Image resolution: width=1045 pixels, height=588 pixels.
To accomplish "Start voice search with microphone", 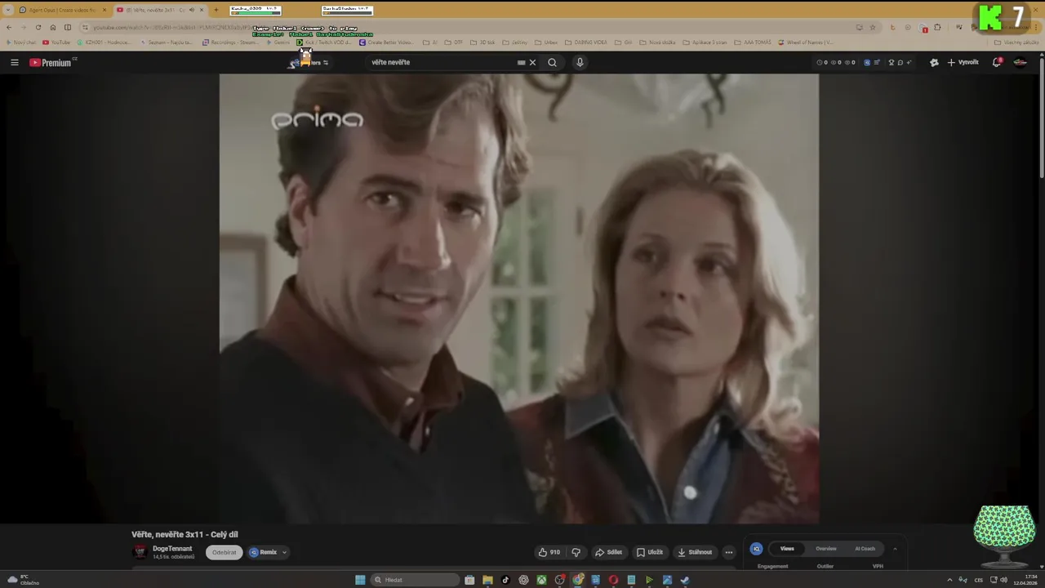I will click(580, 62).
